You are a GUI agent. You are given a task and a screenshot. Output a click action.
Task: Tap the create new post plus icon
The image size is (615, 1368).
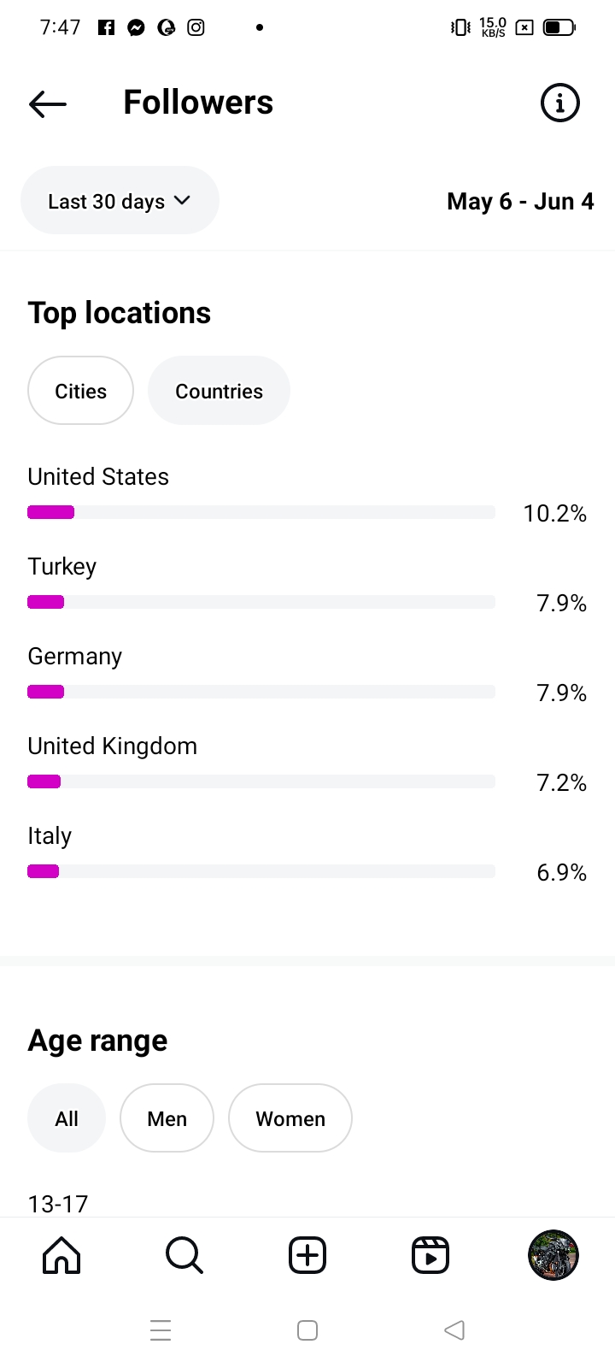307,1255
